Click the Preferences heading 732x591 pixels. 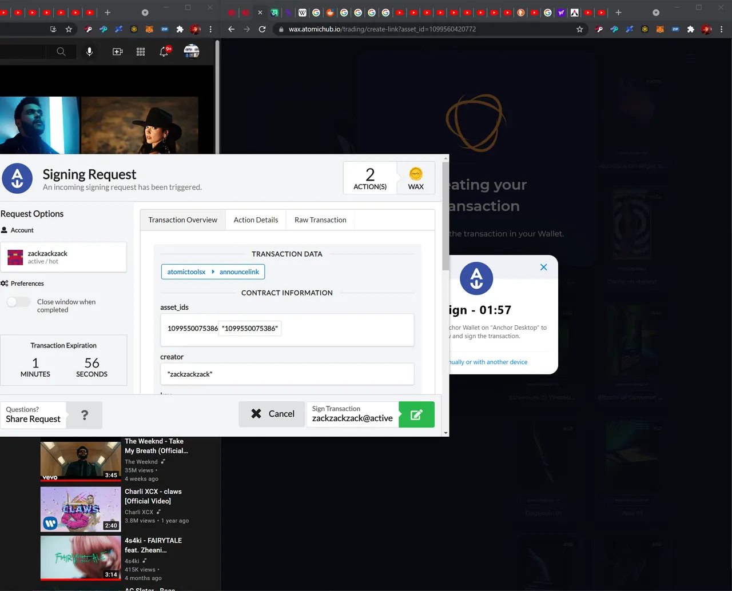[x=27, y=283]
